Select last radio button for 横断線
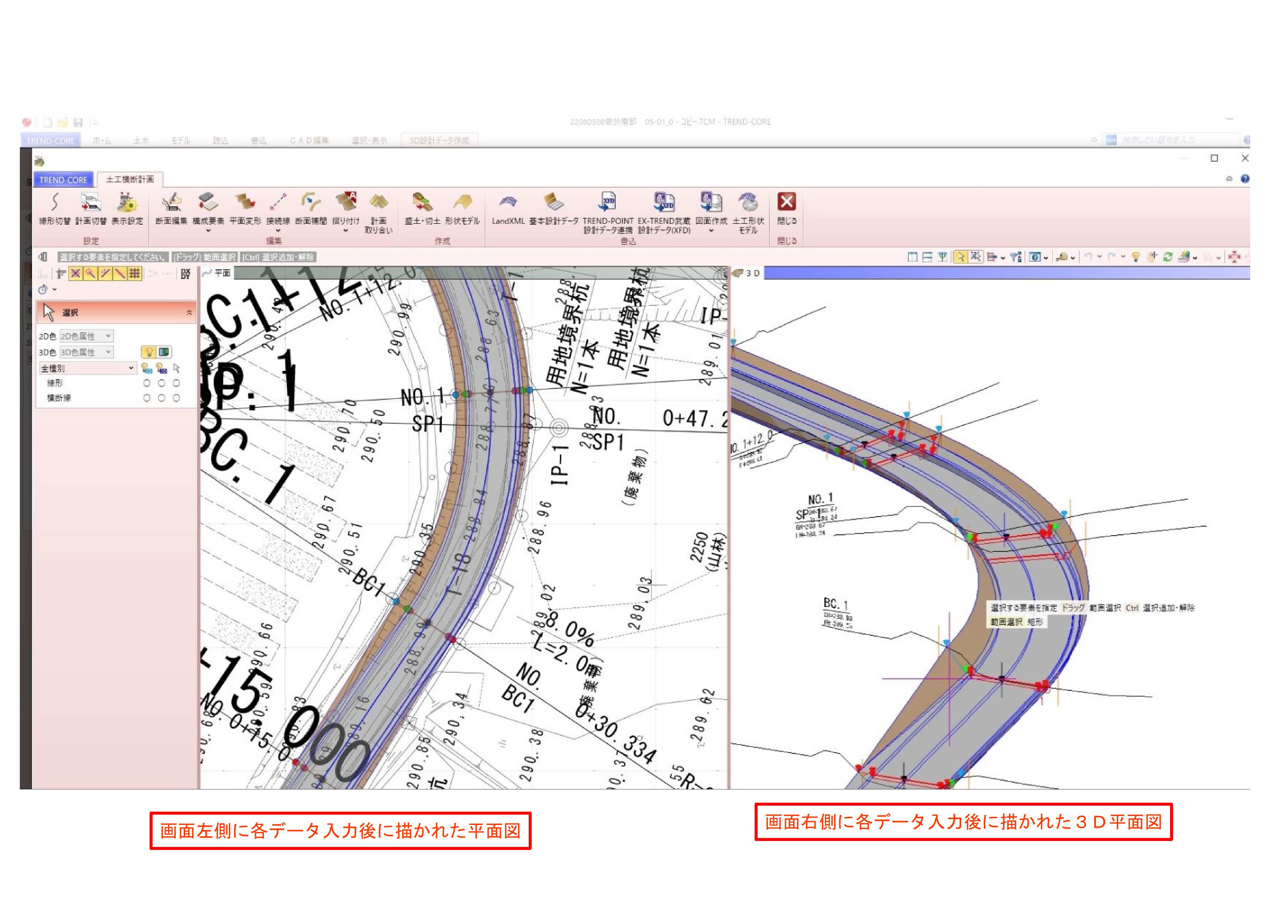 coord(176,398)
